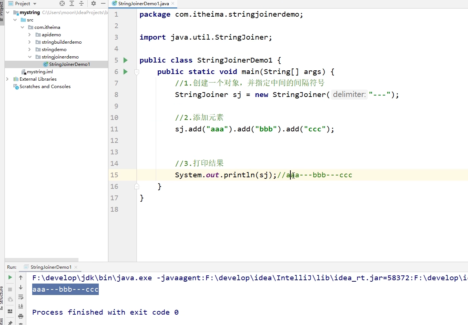The image size is (468, 325).
Task: Click the stringdemo package label
Action: (x=54, y=50)
